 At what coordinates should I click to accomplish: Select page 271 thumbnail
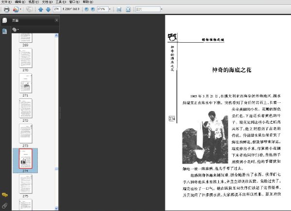[x=26, y=83]
